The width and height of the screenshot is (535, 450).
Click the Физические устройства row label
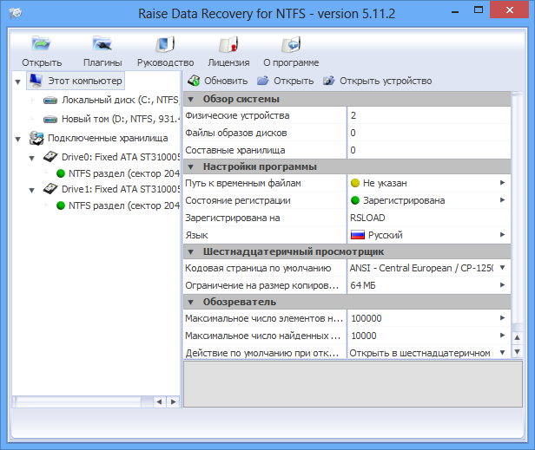(x=237, y=115)
